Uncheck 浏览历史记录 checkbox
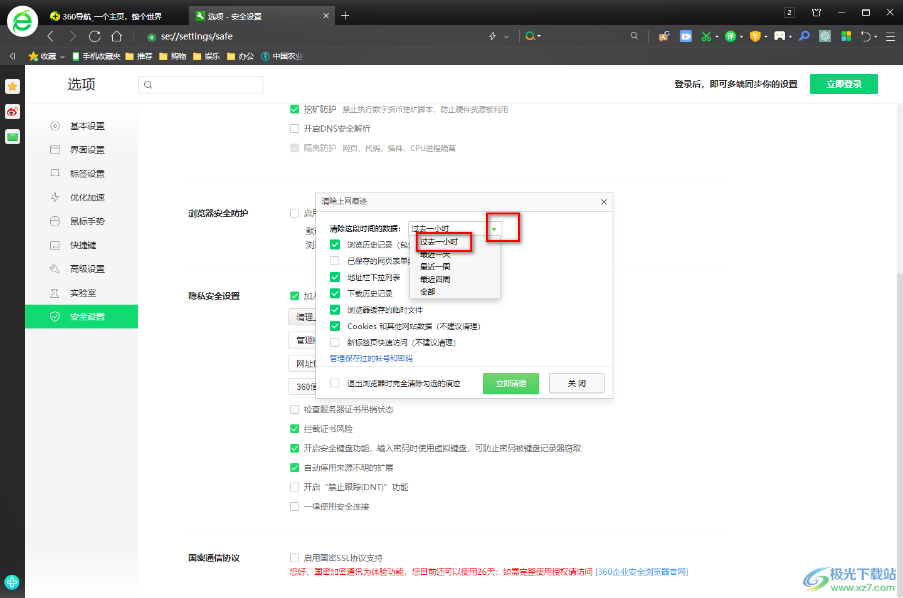Image resolution: width=903 pixels, height=598 pixels. [335, 244]
